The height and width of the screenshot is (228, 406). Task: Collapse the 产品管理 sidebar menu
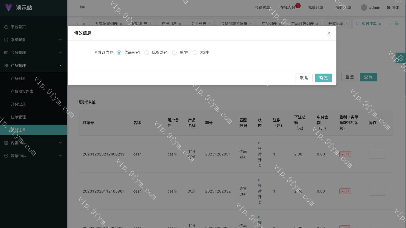click(x=33, y=66)
